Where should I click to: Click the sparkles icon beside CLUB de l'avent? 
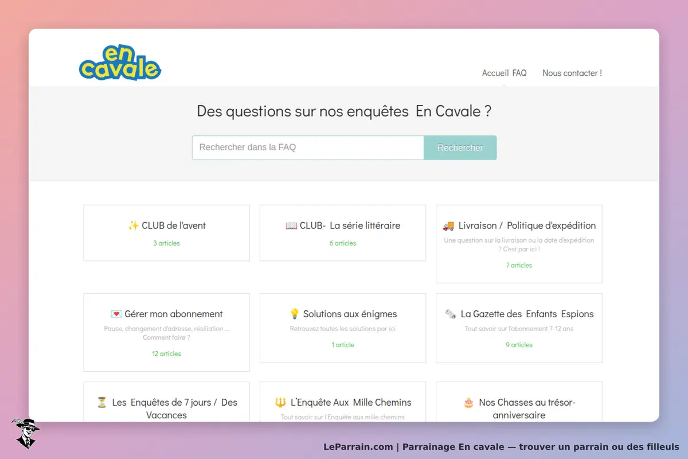coord(133,225)
